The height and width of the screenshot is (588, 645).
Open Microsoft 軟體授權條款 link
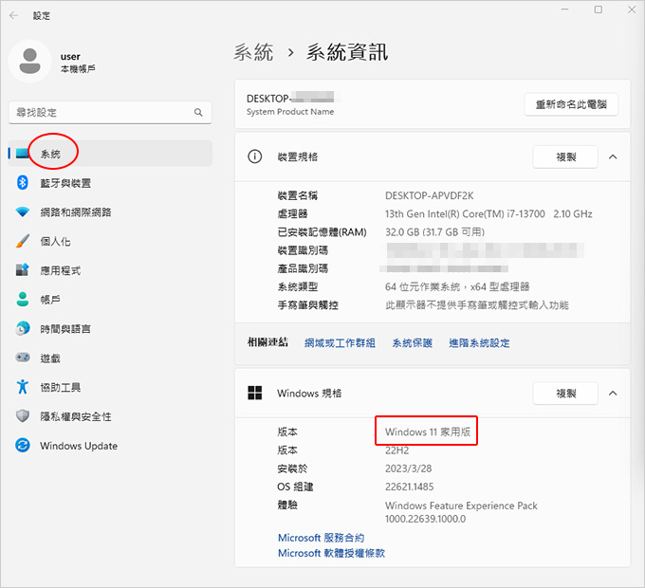point(331,553)
